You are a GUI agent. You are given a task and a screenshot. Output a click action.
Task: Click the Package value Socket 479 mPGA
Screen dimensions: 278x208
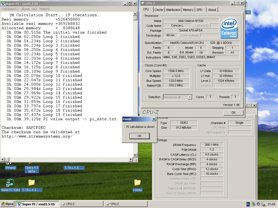coord(191,30)
